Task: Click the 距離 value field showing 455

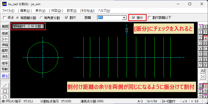Action: 109,18
